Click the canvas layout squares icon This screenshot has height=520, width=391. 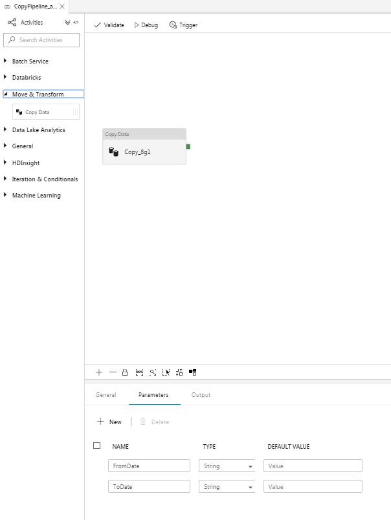[x=193, y=372]
